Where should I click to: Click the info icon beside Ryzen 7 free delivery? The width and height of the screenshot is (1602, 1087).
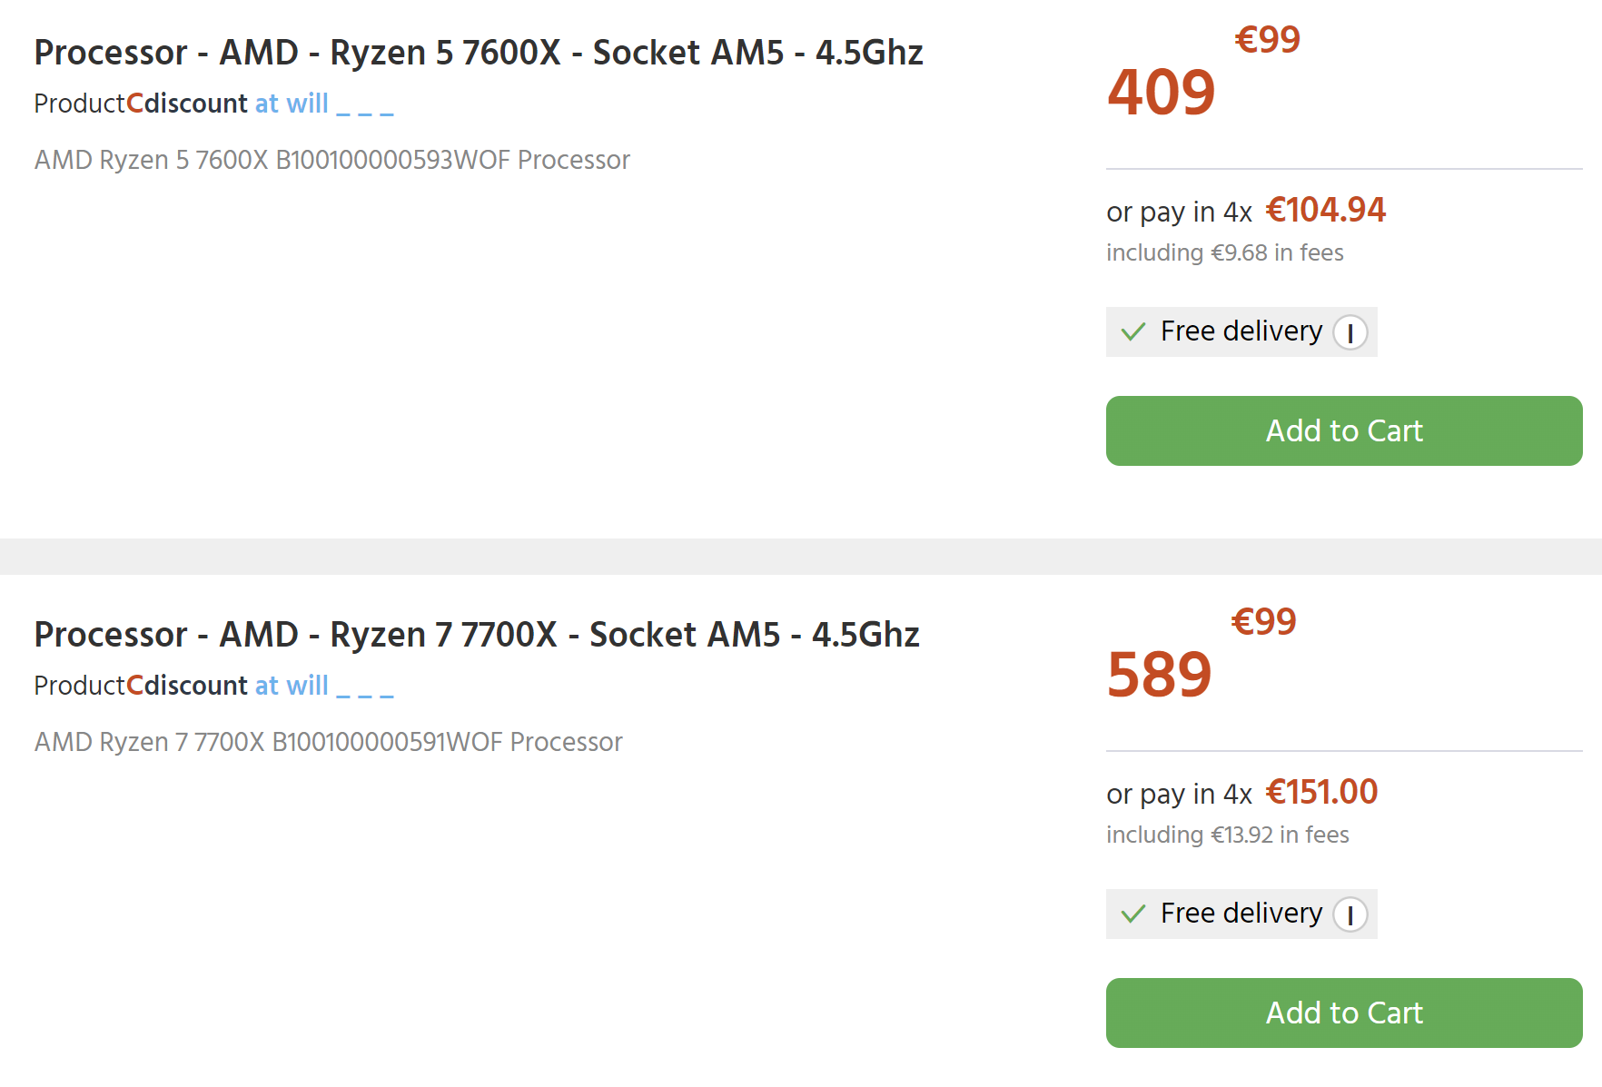click(x=1351, y=914)
